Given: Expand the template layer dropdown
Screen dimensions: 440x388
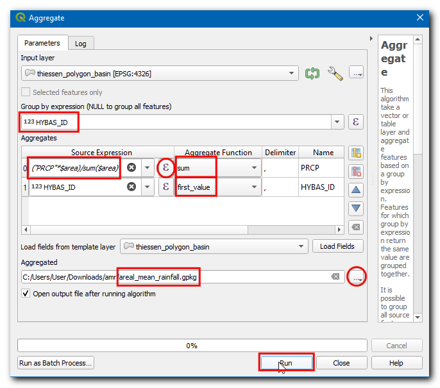Looking at the screenshot, I should 300,246.
